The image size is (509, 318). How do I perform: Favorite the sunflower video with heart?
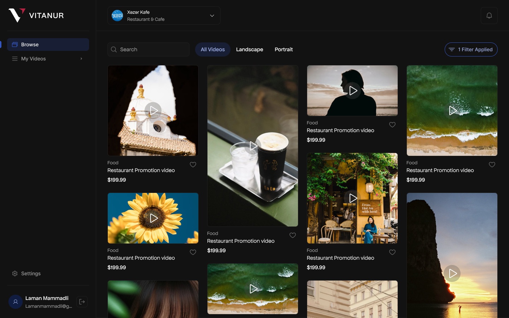[193, 252]
